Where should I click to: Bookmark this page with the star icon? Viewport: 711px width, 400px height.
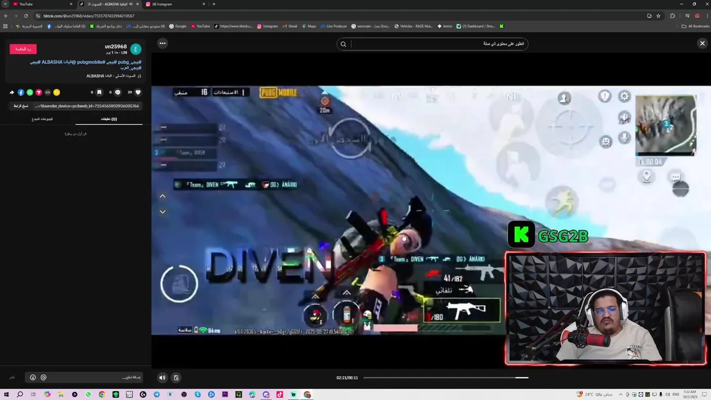658,16
